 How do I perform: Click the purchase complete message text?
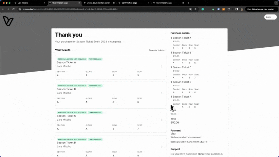(x=88, y=42)
